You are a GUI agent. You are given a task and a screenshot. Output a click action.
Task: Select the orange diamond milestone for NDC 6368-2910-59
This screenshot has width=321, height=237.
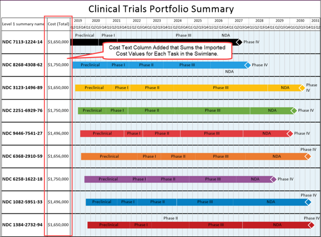308,156
